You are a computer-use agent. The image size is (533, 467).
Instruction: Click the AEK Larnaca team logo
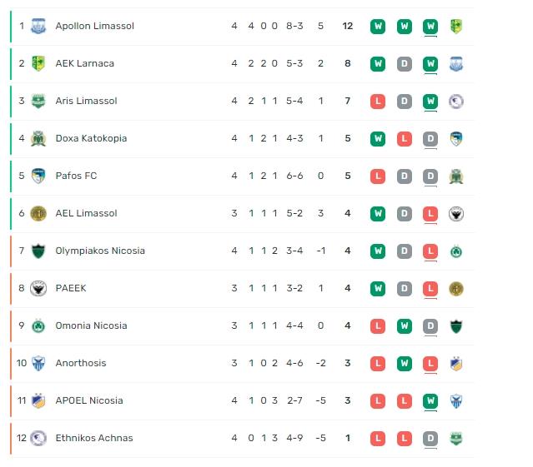(x=38, y=63)
